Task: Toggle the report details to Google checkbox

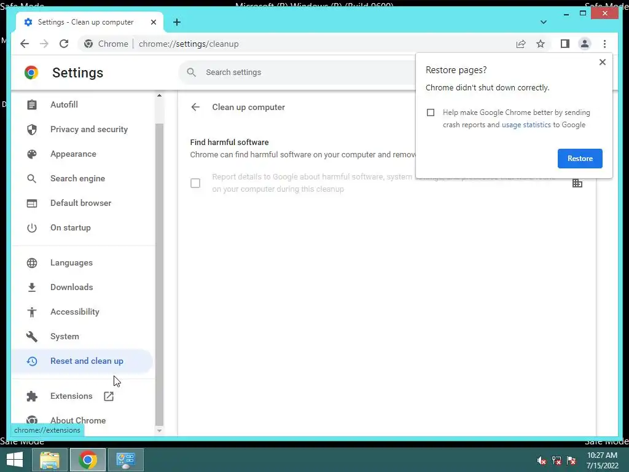Action: (x=195, y=183)
